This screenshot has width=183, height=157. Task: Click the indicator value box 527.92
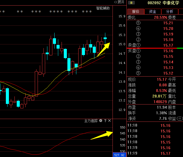point(119,155)
